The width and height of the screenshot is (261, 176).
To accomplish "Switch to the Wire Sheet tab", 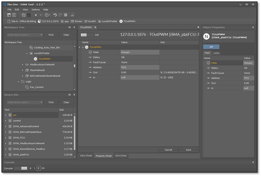I will pos(86,156).
